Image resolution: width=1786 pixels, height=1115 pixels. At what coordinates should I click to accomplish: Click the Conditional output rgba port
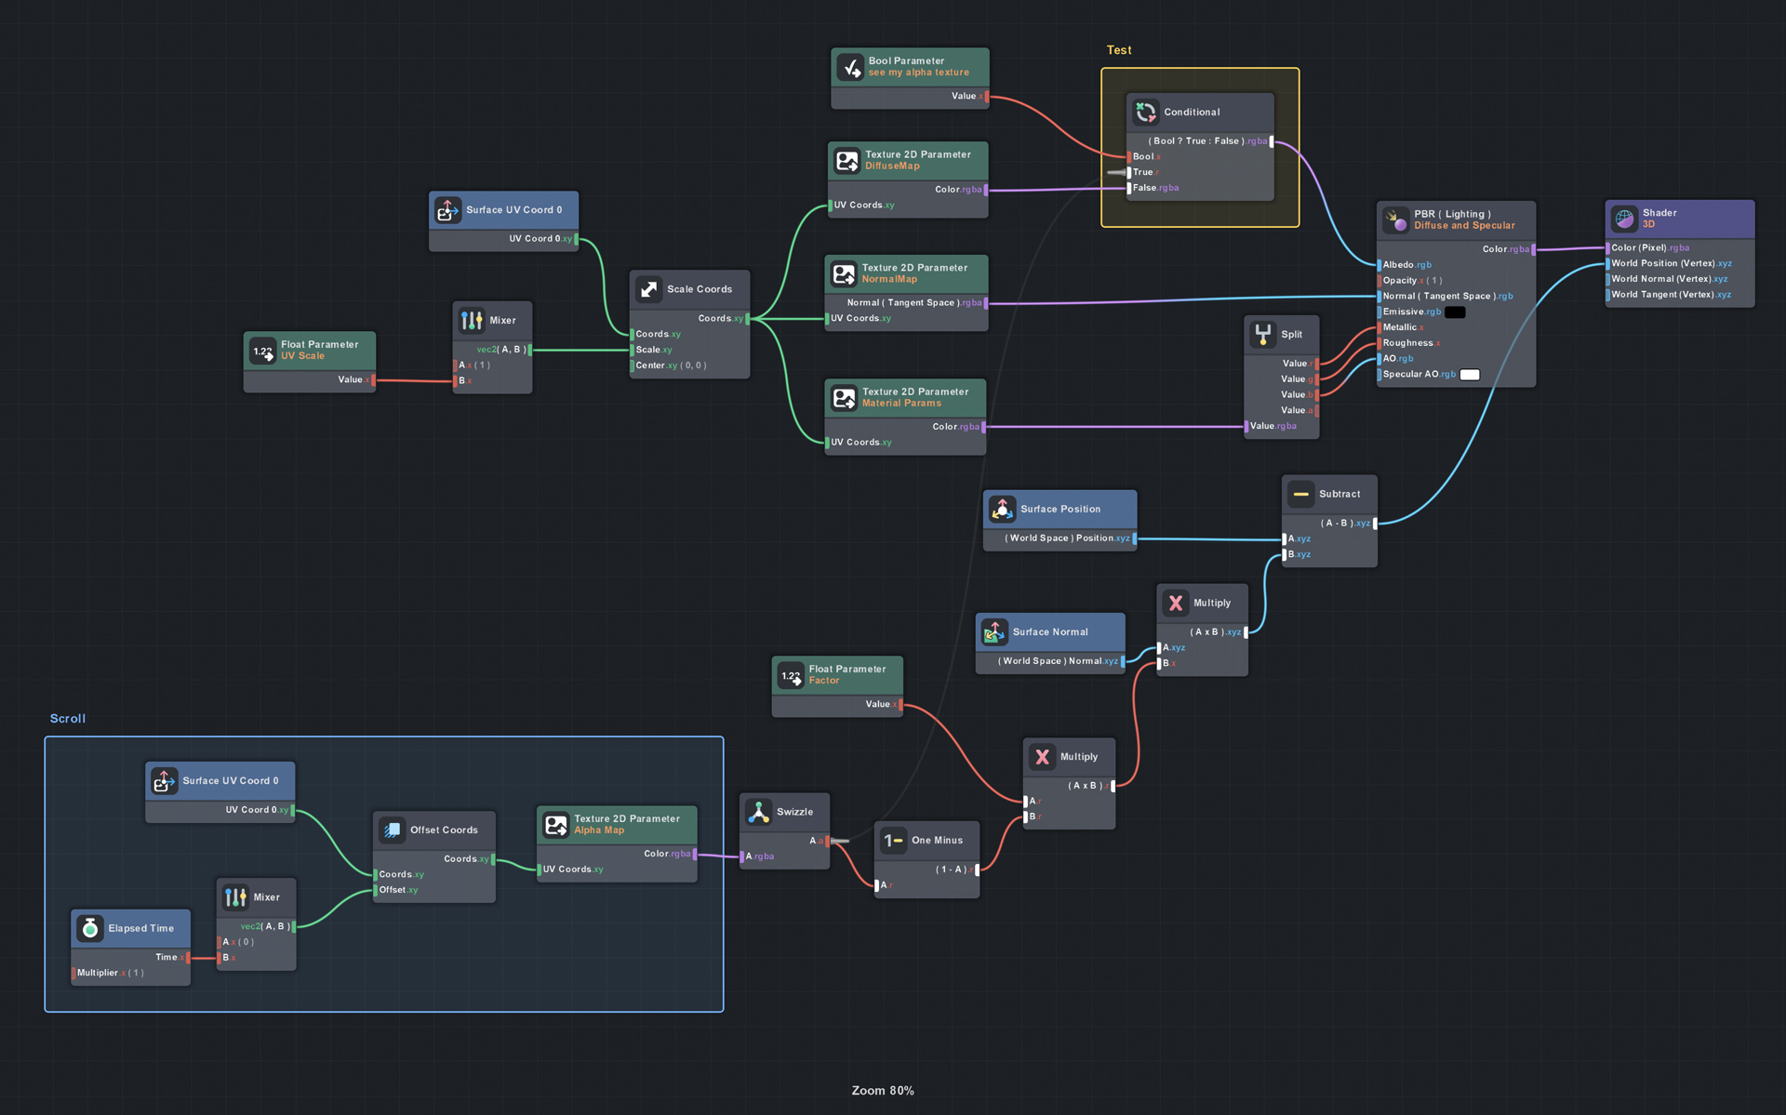pyautogui.click(x=1272, y=142)
